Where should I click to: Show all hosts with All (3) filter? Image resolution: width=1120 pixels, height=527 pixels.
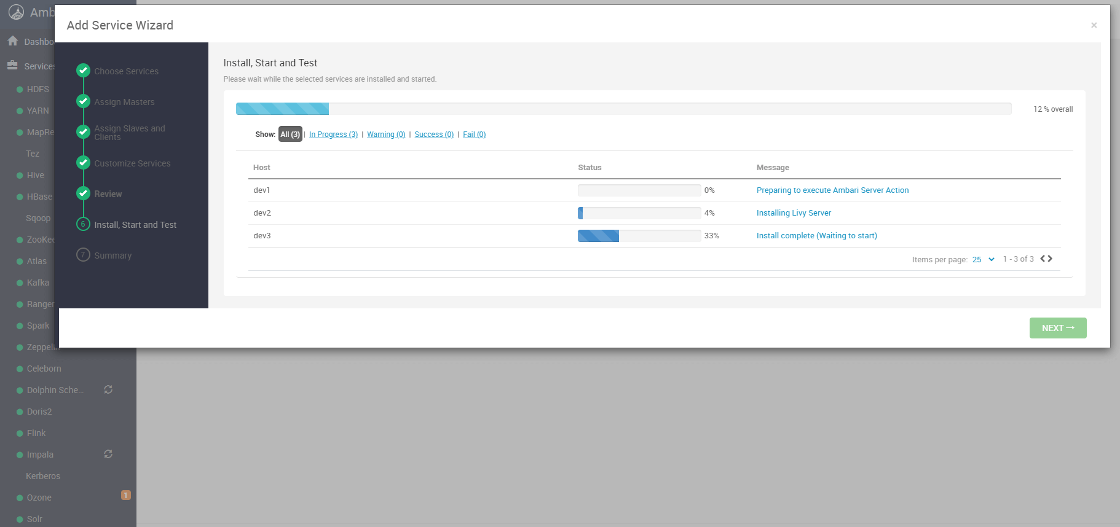290,135
